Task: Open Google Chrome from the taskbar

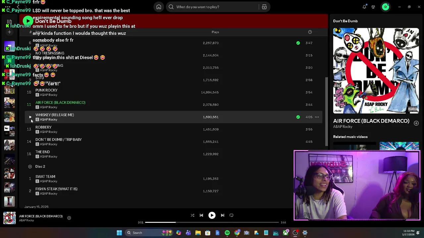Action: click(x=237, y=233)
